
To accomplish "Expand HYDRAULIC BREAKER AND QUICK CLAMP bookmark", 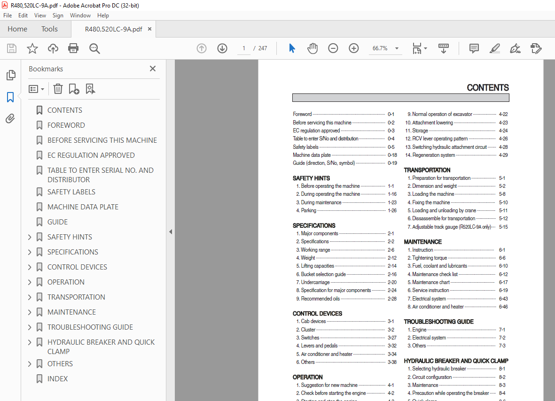I will click(x=30, y=342).
